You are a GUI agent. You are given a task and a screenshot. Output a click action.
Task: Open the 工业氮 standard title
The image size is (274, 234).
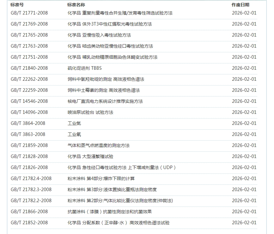click(x=74, y=123)
